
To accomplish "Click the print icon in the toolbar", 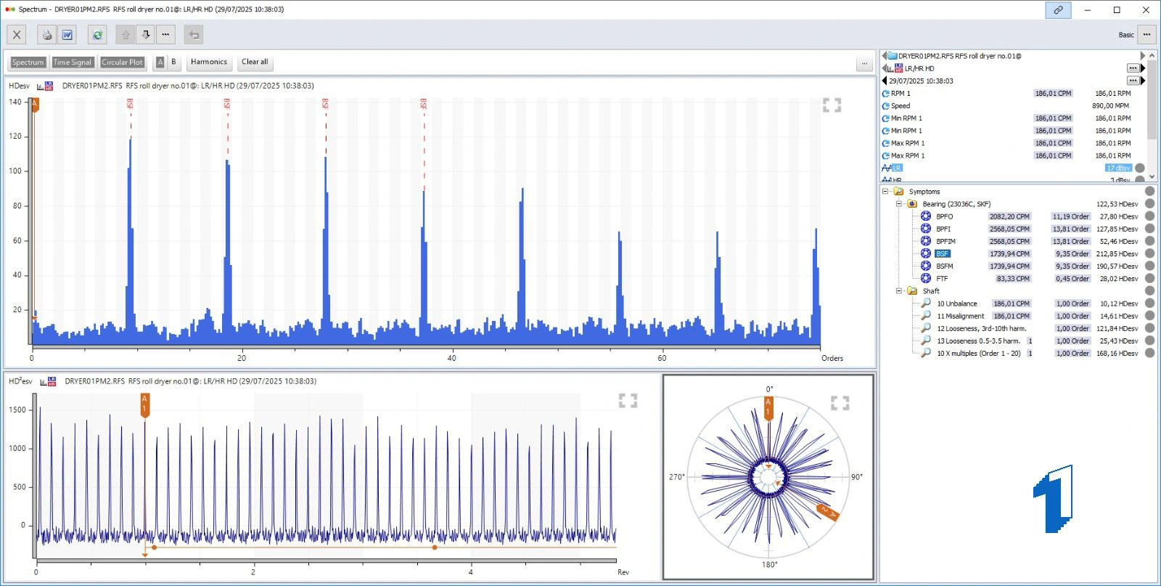I will (47, 34).
